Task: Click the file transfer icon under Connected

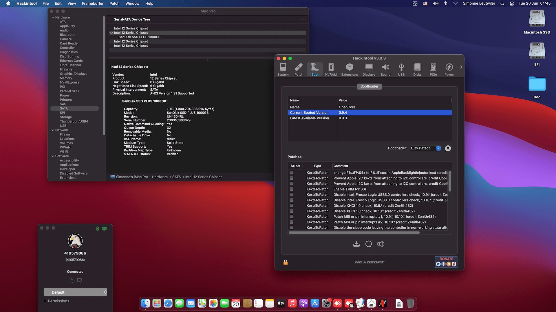Action: click(x=72, y=280)
